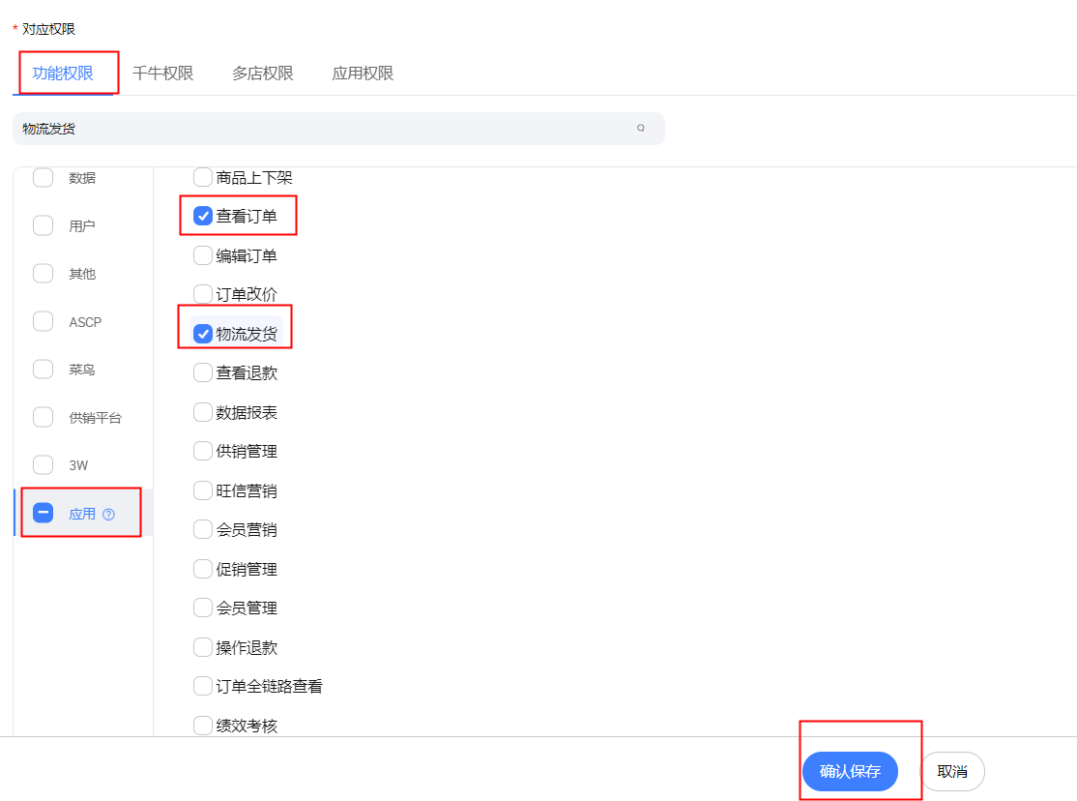The image size is (1077, 801).
Task: Tick the ASCP category checkbox
Action: [44, 321]
